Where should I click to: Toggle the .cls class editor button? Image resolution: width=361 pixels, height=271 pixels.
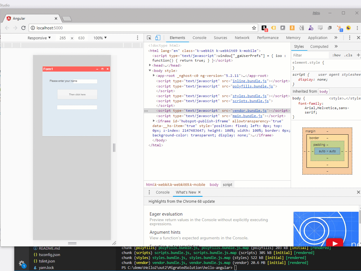pyautogui.click(x=348, y=55)
